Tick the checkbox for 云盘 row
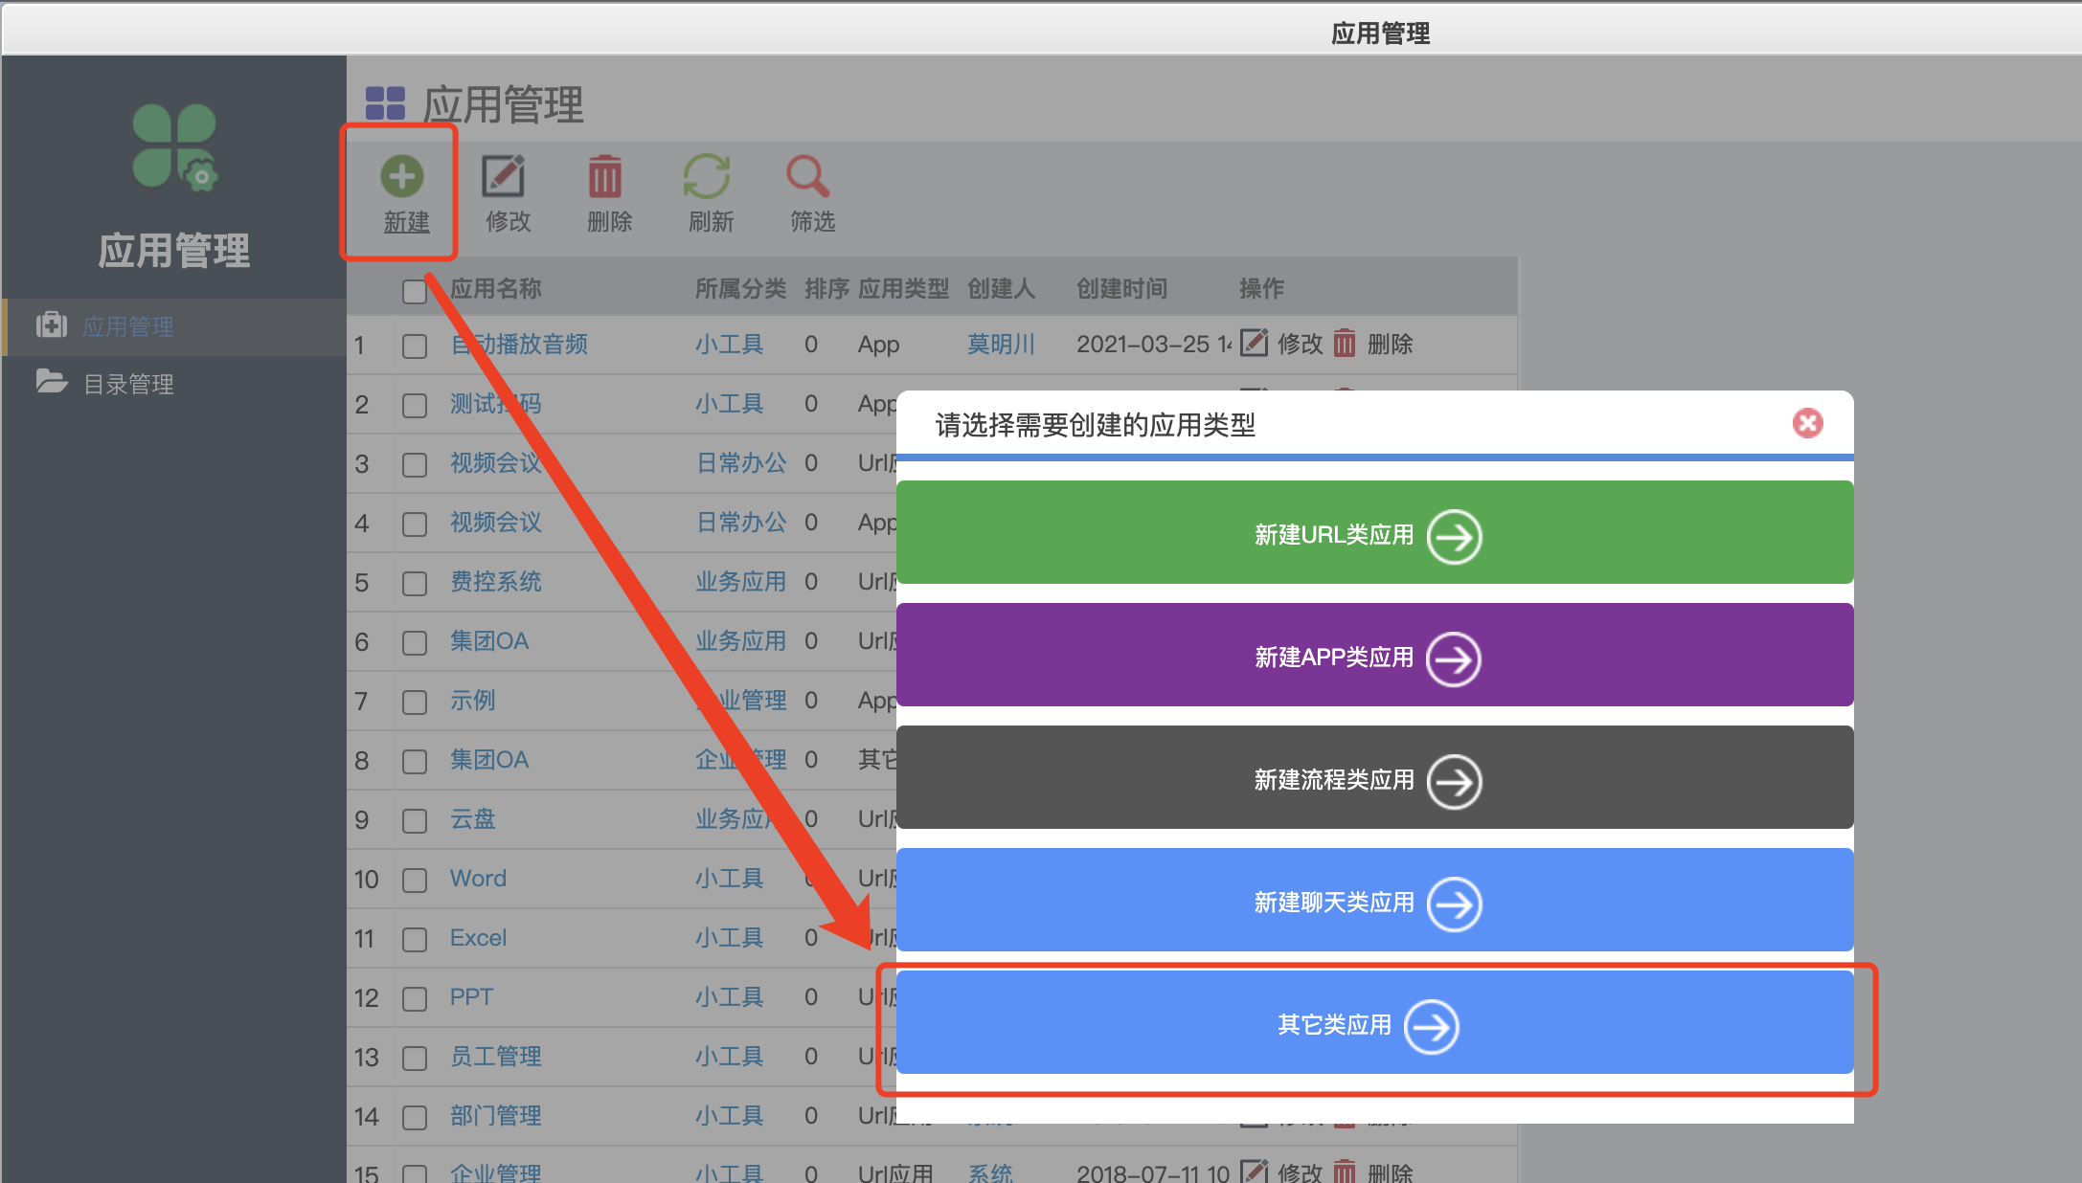The width and height of the screenshot is (2082, 1183). (x=415, y=821)
